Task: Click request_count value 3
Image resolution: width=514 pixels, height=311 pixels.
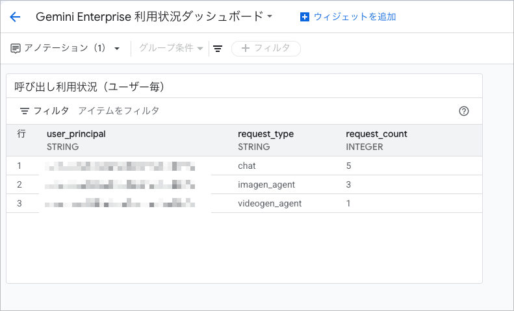Action: tap(348, 184)
